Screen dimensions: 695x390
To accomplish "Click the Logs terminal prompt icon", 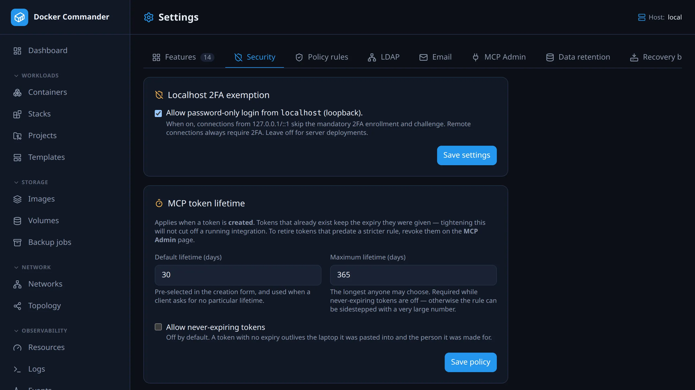I will click(x=17, y=369).
